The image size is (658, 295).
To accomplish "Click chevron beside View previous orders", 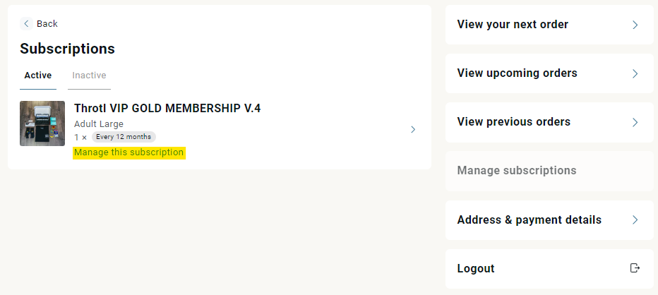I will pyautogui.click(x=635, y=122).
